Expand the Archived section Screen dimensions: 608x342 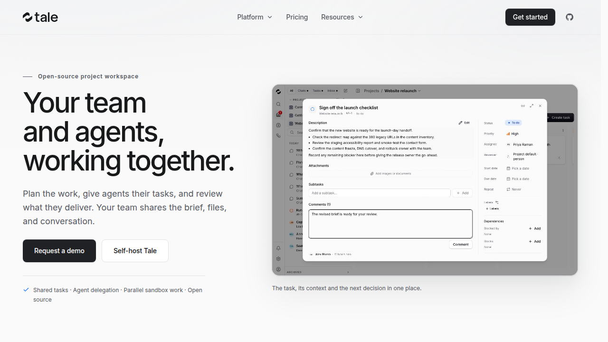tap(317, 272)
